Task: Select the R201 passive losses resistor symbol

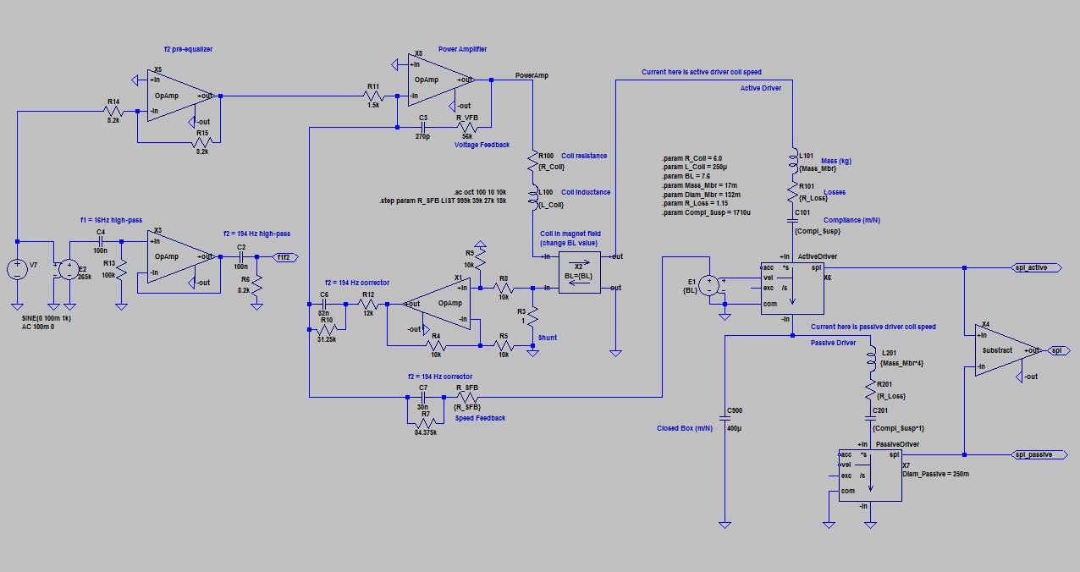Action: pos(871,390)
